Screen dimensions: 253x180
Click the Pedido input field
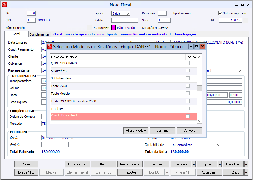[x=125, y=20]
